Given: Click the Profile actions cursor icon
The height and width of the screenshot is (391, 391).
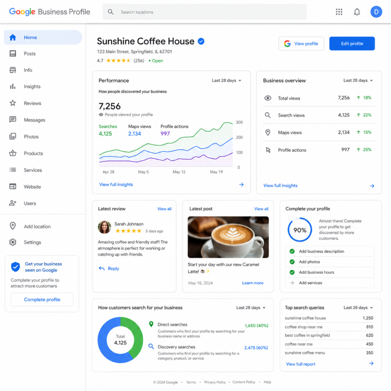Looking at the screenshot, I should click(268, 150).
